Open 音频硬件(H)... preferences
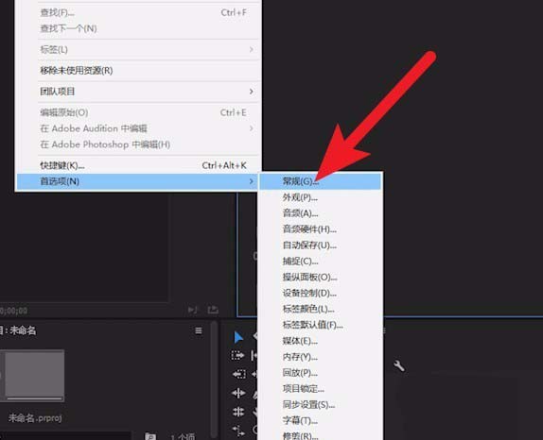The height and width of the screenshot is (440, 543). (x=321, y=229)
